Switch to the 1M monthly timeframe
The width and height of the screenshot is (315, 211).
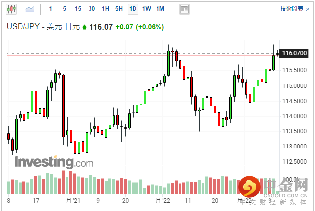(x=160, y=9)
